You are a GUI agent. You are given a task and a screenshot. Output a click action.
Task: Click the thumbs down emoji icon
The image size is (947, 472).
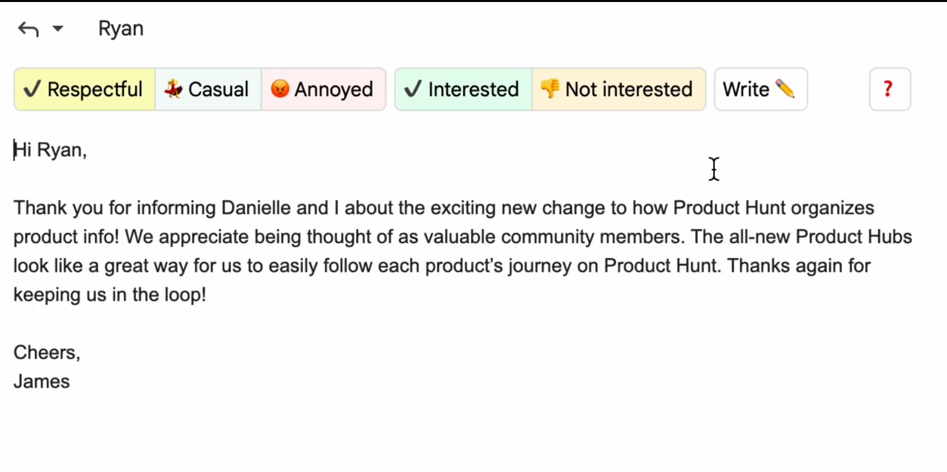click(550, 89)
